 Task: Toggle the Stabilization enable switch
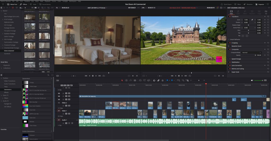pyautogui.click(x=230, y=62)
